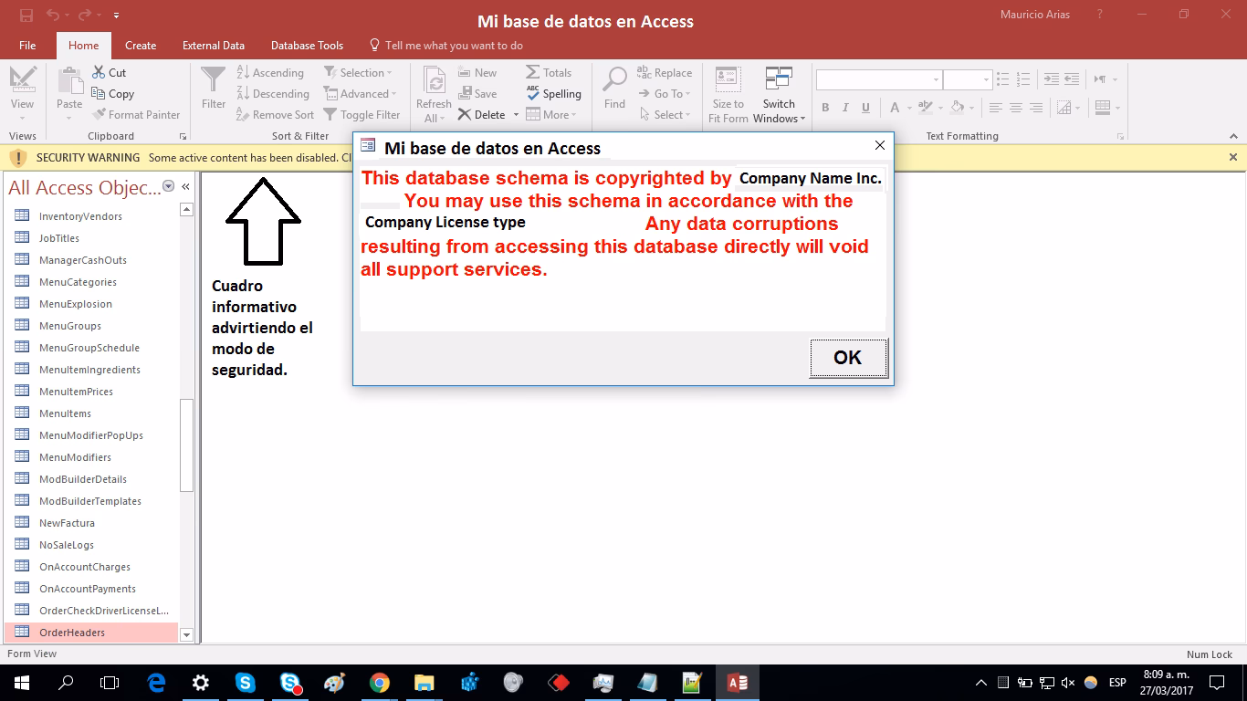The height and width of the screenshot is (701, 1247).
Task: Center align the text
Action: coord(1015,108)
